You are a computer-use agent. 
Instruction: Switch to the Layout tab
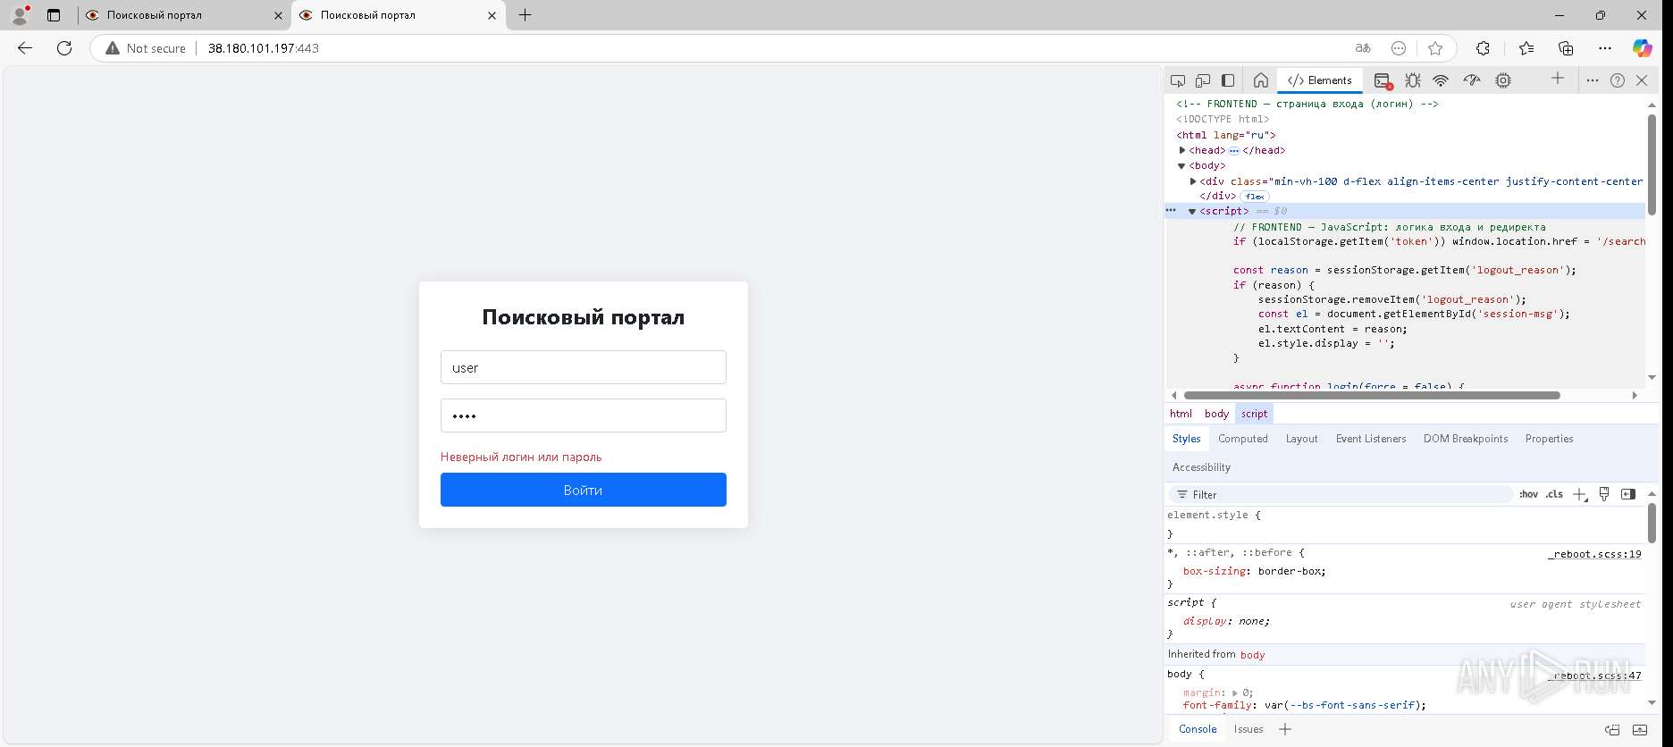click(x=1301, y=439)
